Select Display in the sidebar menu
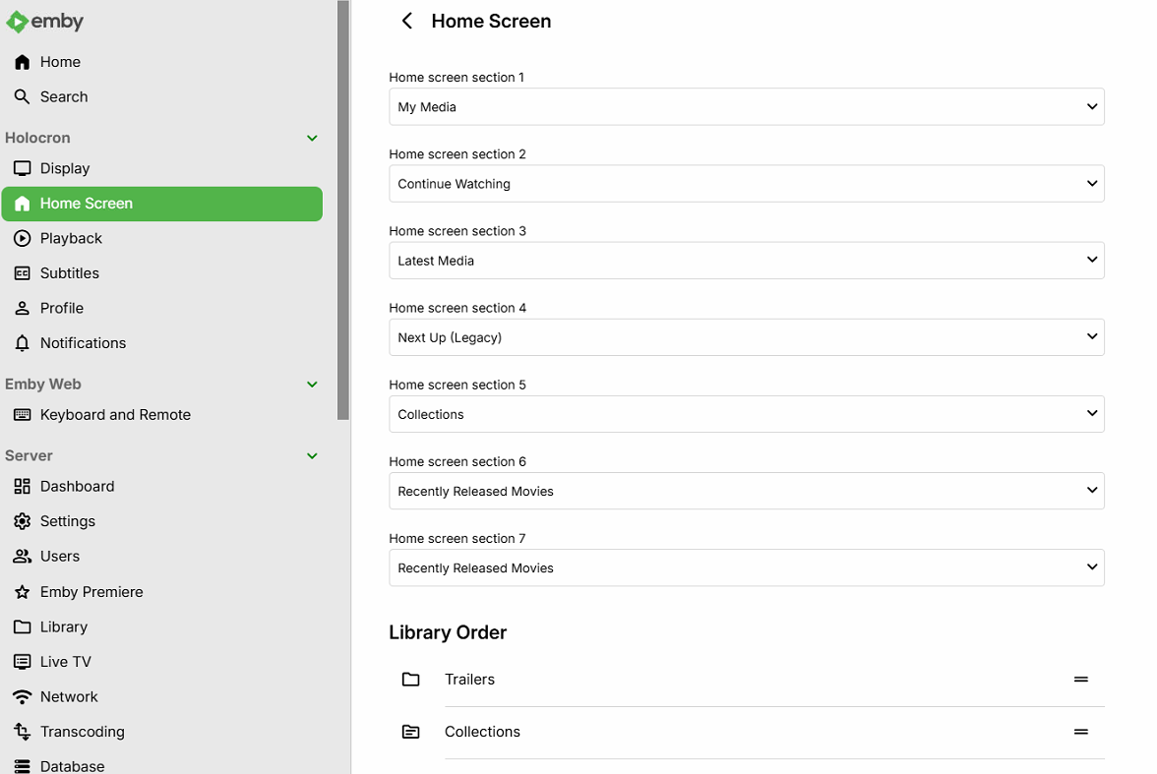Image resolution: width=1157 pixels, height=774 pixels. pyautogui.click(x=65, y=168)
